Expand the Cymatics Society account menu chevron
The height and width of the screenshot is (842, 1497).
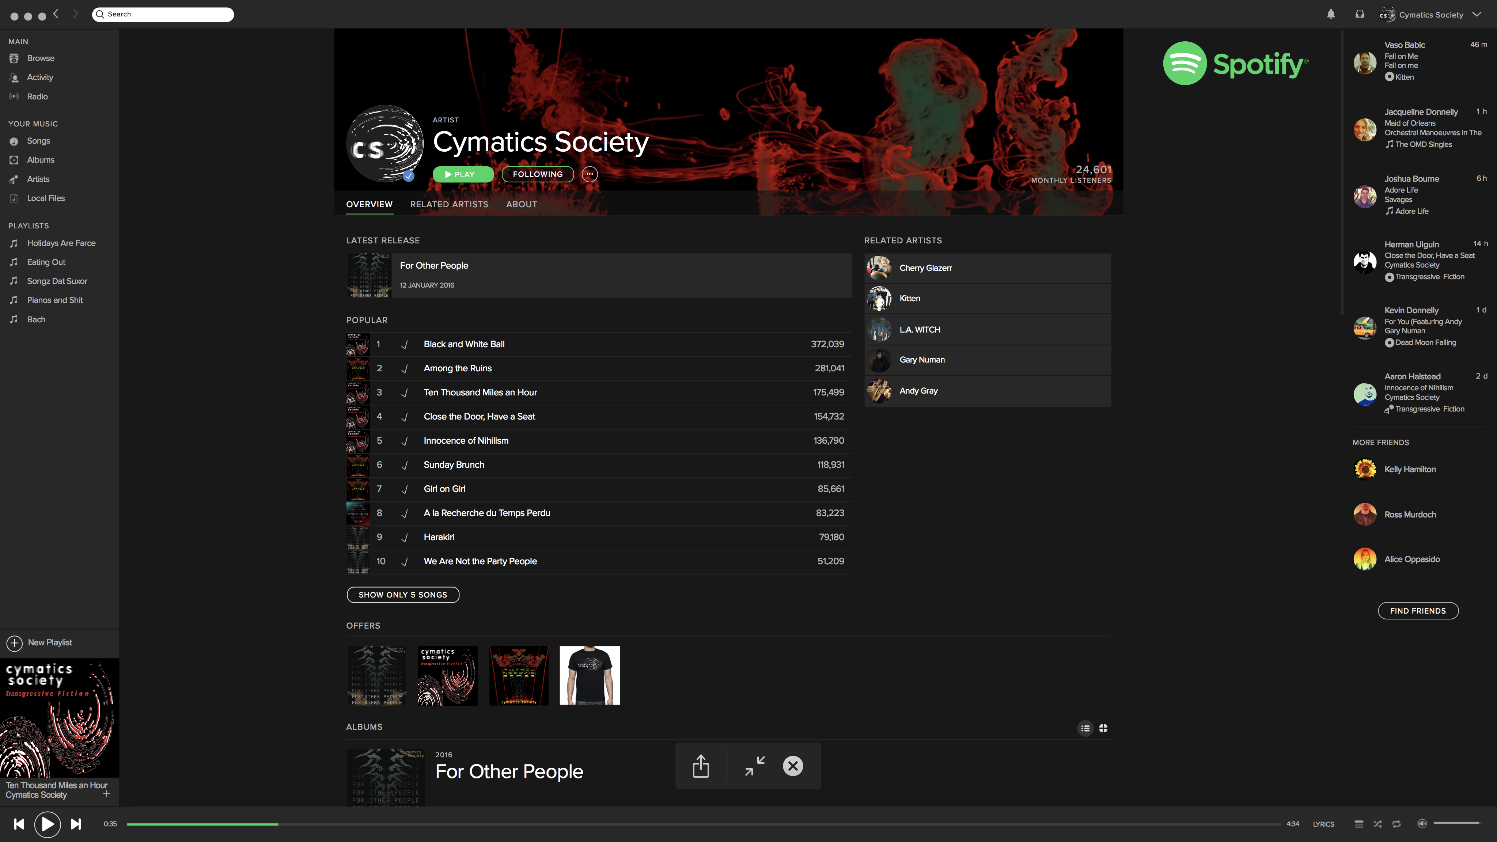click(1477, 15)
